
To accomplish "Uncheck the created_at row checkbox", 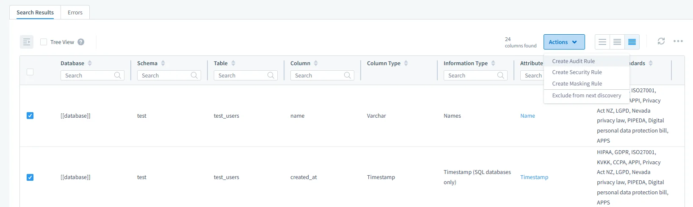I will coord(30,177).
